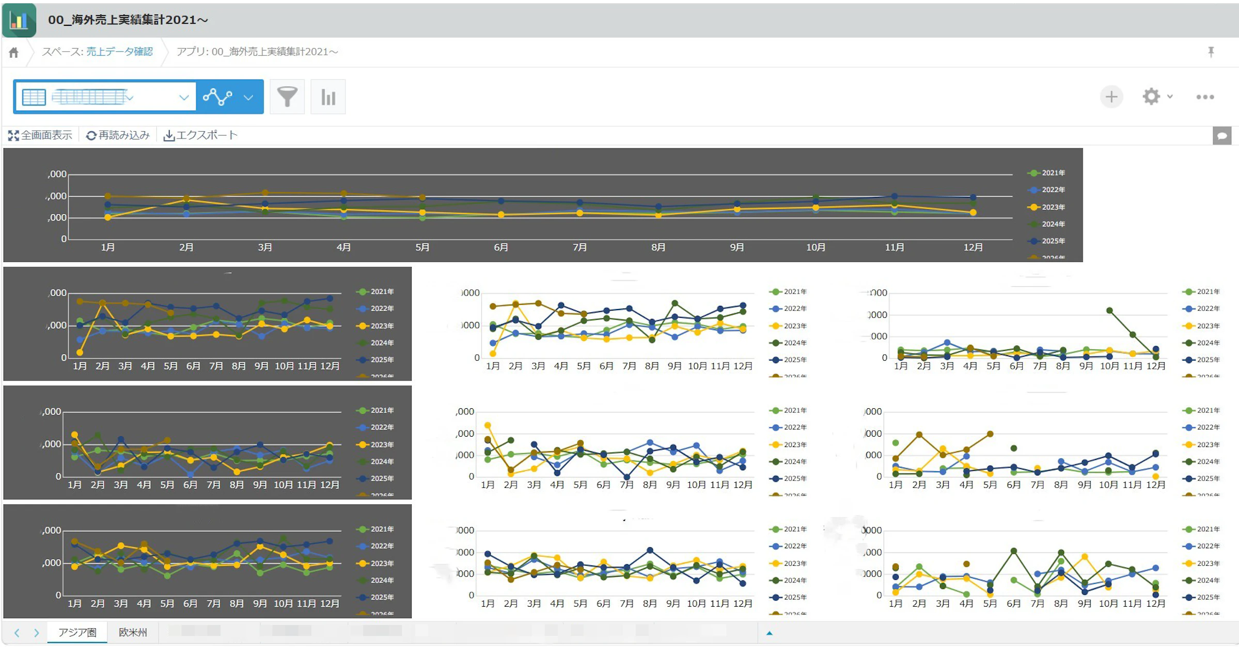Click the 12月 axis label in the top wide chart
The height and width of the screenshot is (647, 1239).
point(973,248)
